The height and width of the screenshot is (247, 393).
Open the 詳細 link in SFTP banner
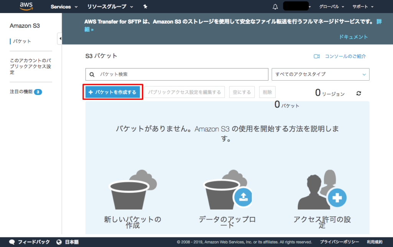click(379, 22)
